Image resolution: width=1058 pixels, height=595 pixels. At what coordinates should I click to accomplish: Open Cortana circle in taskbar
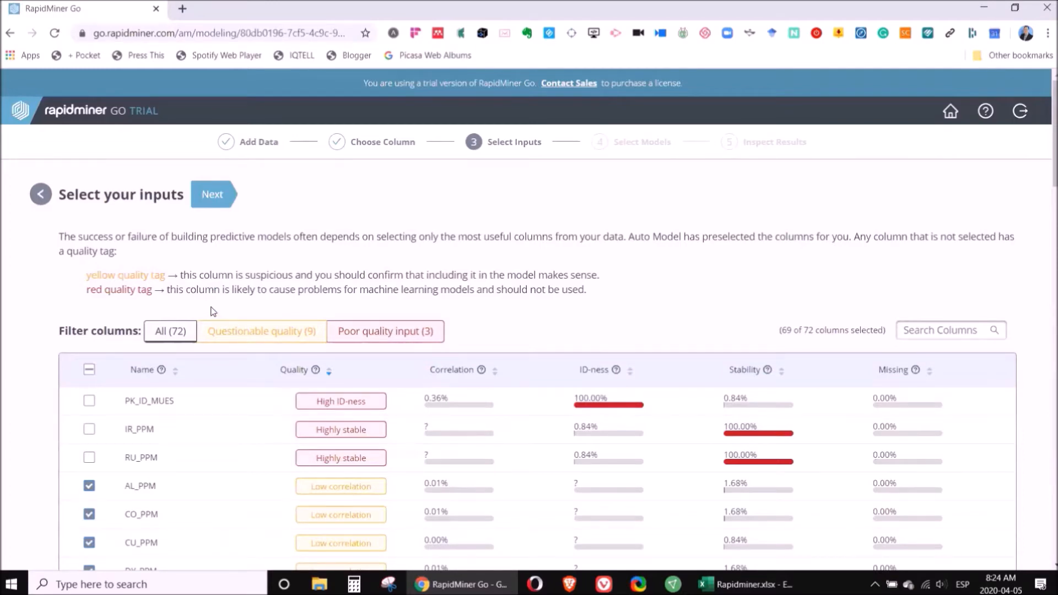(284, 584)
